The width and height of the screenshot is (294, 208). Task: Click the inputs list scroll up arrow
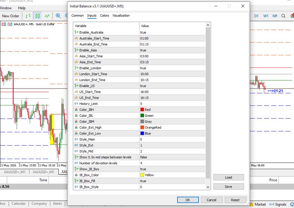click(208, 25)
